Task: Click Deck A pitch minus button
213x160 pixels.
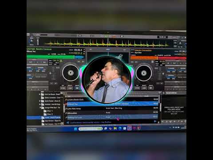Action: pos(51,84)
